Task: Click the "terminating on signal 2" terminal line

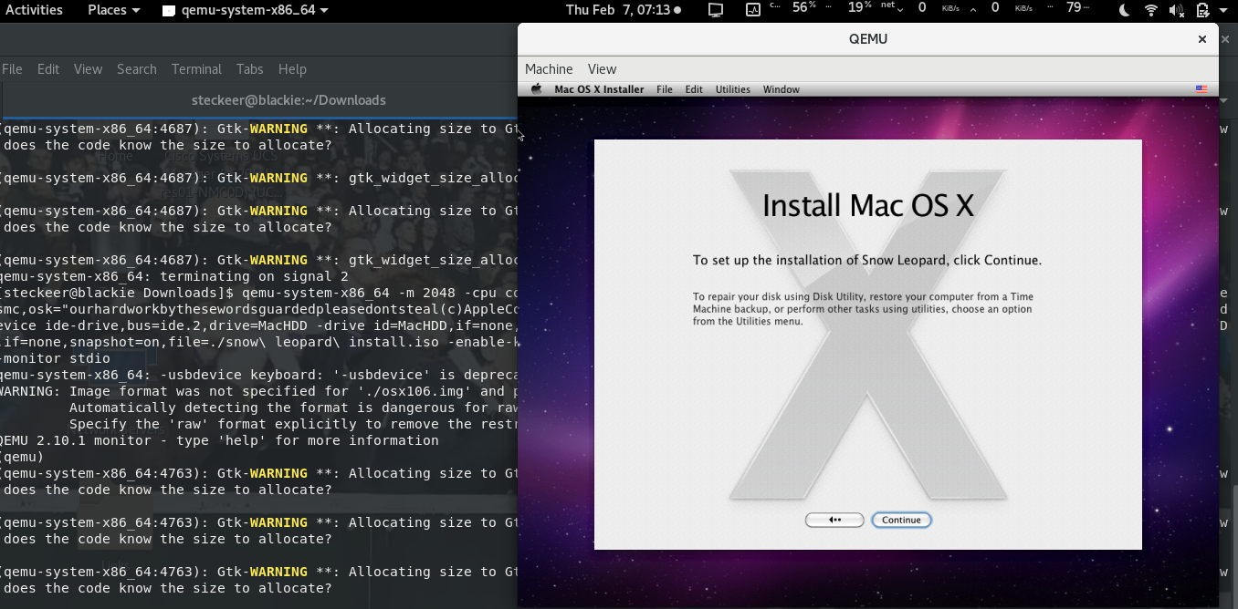Action: point(173,276)
